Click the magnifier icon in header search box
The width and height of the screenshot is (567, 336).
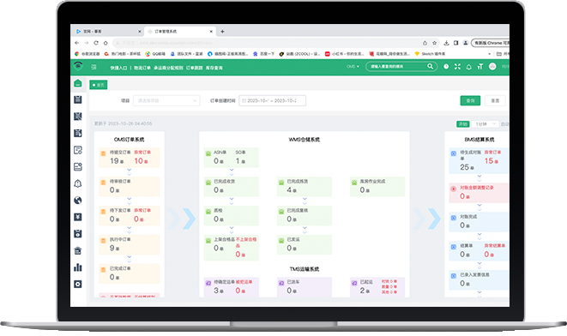430,67
